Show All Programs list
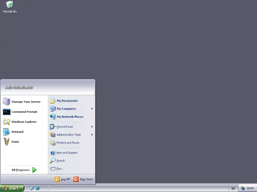This screenshot has height=192, width=257. (x=24, y=170)
